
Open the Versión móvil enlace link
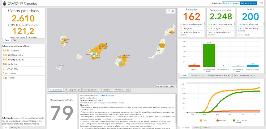[x=92, y=98]
